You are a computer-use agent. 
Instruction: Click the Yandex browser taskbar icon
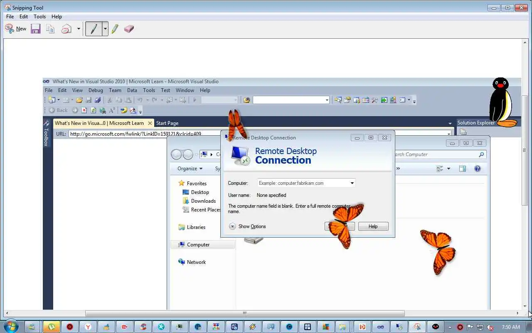pyautogui.click(x=88, y=327)
